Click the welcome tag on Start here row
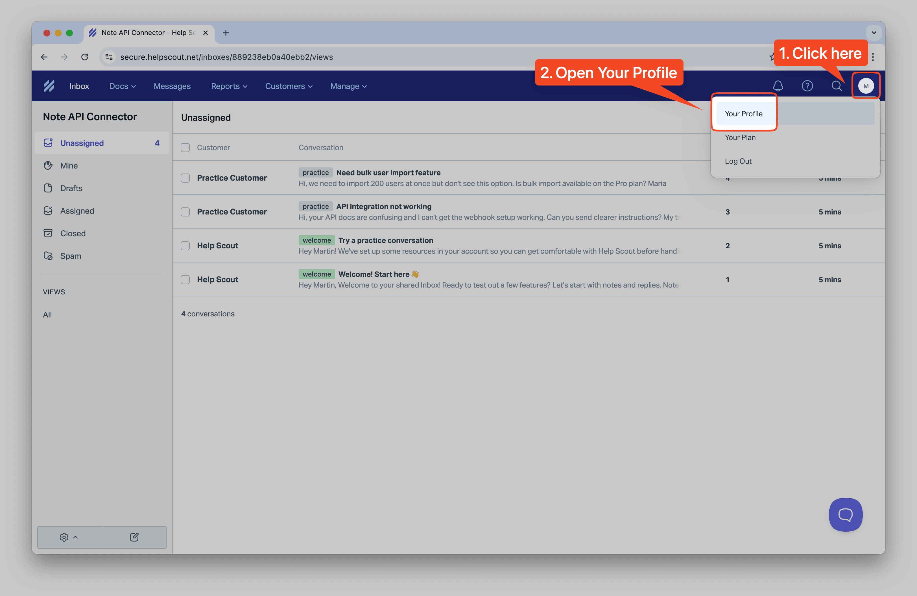The height and width of the screenshot is (596, 917). point(317,275)
